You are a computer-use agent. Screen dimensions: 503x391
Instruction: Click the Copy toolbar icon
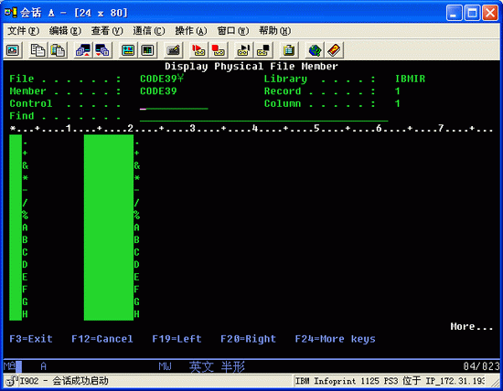click(x=37, y=50)
